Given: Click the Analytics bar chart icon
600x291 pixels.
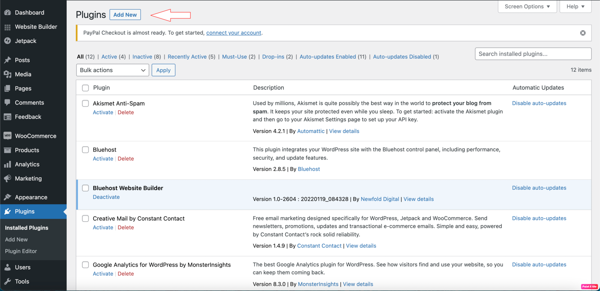Looking at the screenshot, I should 7,164.
